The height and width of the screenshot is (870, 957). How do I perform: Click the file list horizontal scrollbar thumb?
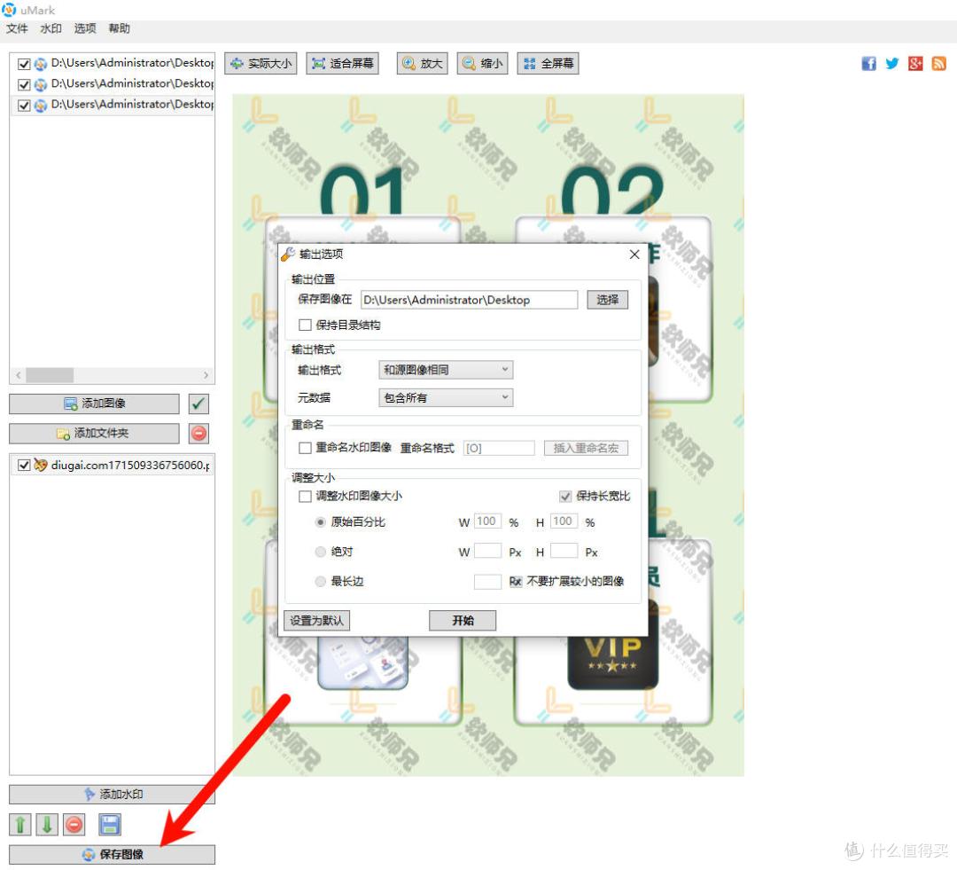50,375
